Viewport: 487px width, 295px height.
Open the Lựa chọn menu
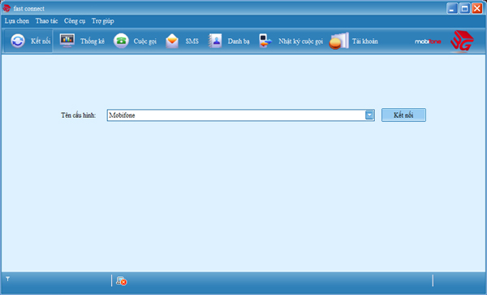(x=17, y=21)
